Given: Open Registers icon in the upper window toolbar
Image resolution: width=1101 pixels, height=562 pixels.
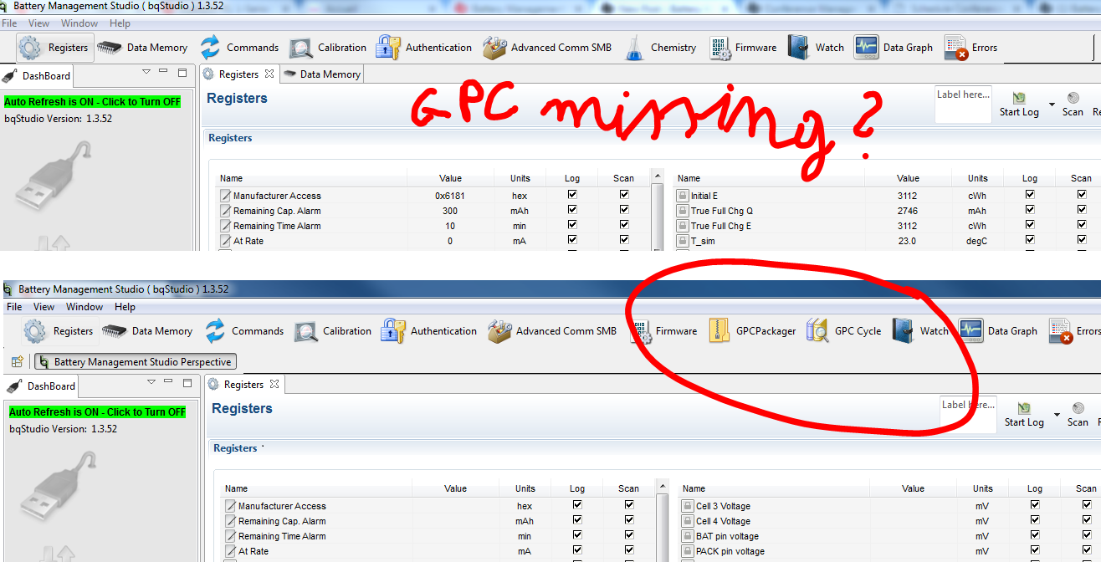Looking at the screenshot, I should tap(54, 48).
